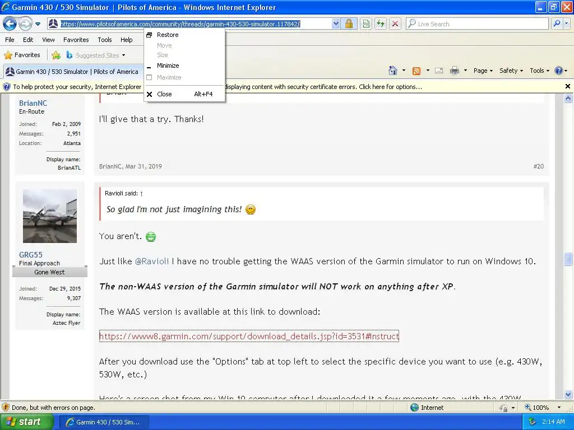This screenshot has width=574, height=430.
Task: Click the 2:14 AM clock
Action: 553,422
